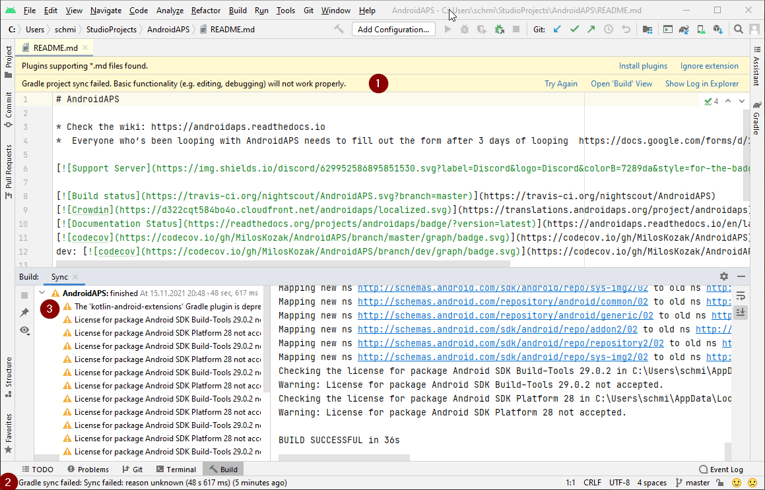Go to next highlighted problem arrow
This screenshot has height=490, width=765.
[x=742, y=101]
